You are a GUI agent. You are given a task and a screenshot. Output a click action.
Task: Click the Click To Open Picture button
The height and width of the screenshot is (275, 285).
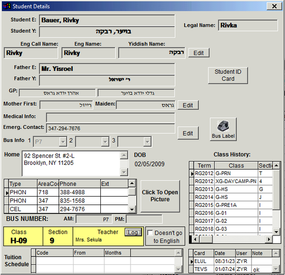click(x=160, y=196)
